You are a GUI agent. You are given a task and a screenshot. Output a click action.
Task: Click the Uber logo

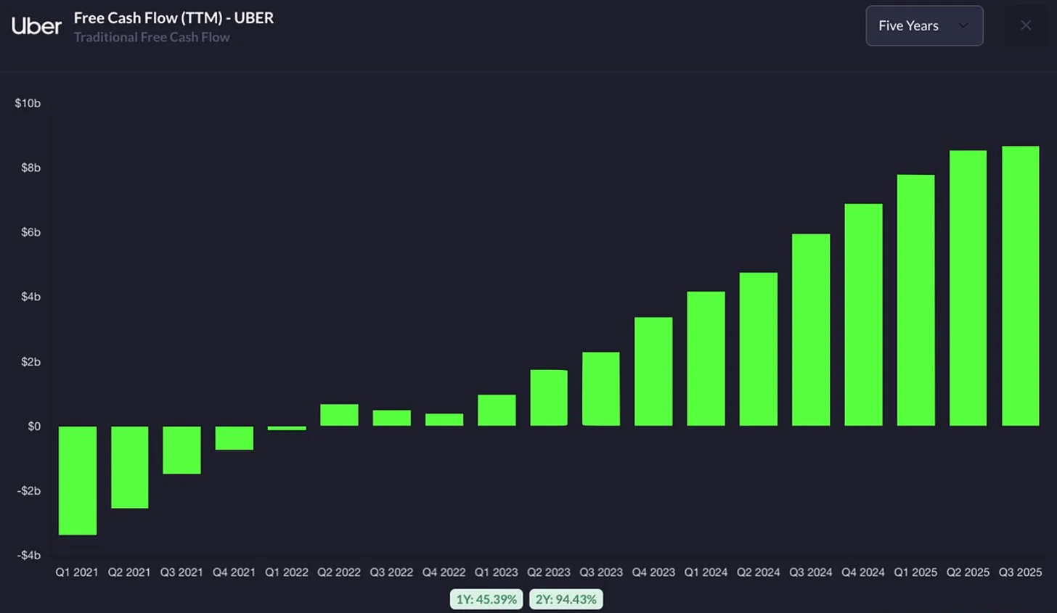click(36, 26)
